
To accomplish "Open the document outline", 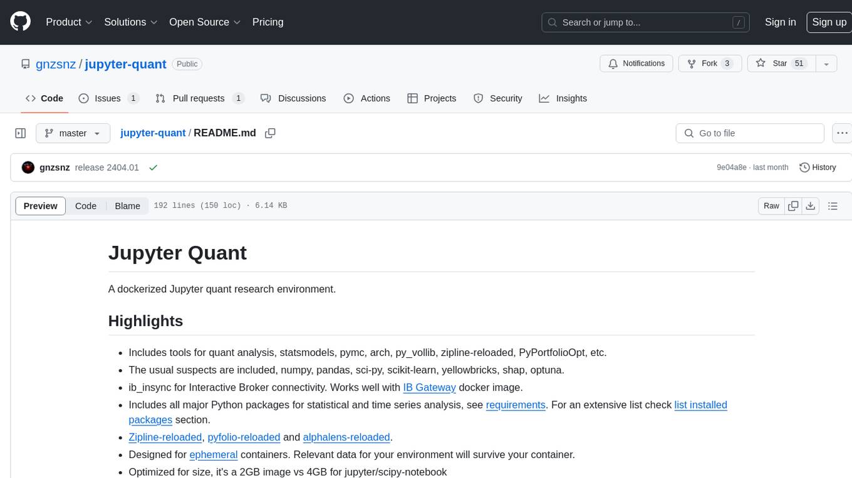I will coord(833,206).
